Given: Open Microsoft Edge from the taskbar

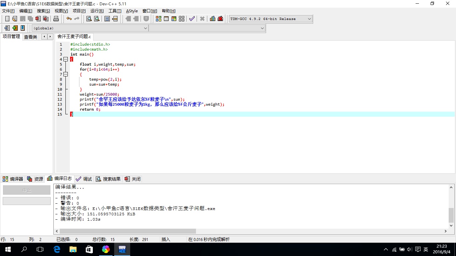Looking at the screenshot, I should click(x=57, y=249).
